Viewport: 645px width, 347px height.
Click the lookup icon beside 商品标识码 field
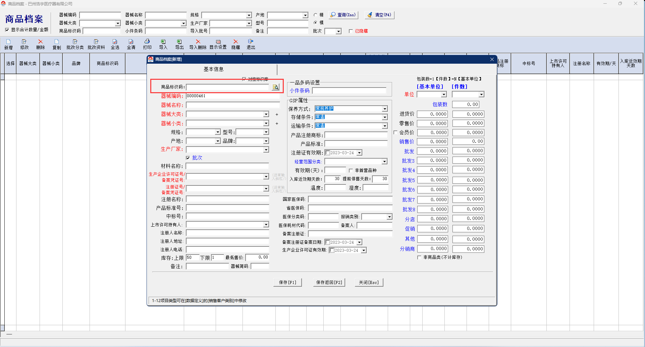[x=275, y=87]
